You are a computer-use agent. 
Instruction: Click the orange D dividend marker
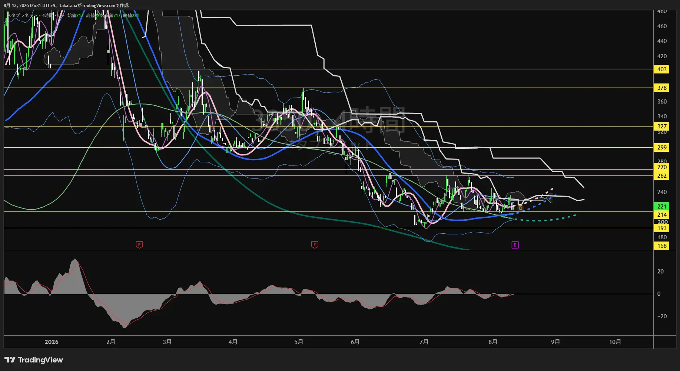(520, 208)
